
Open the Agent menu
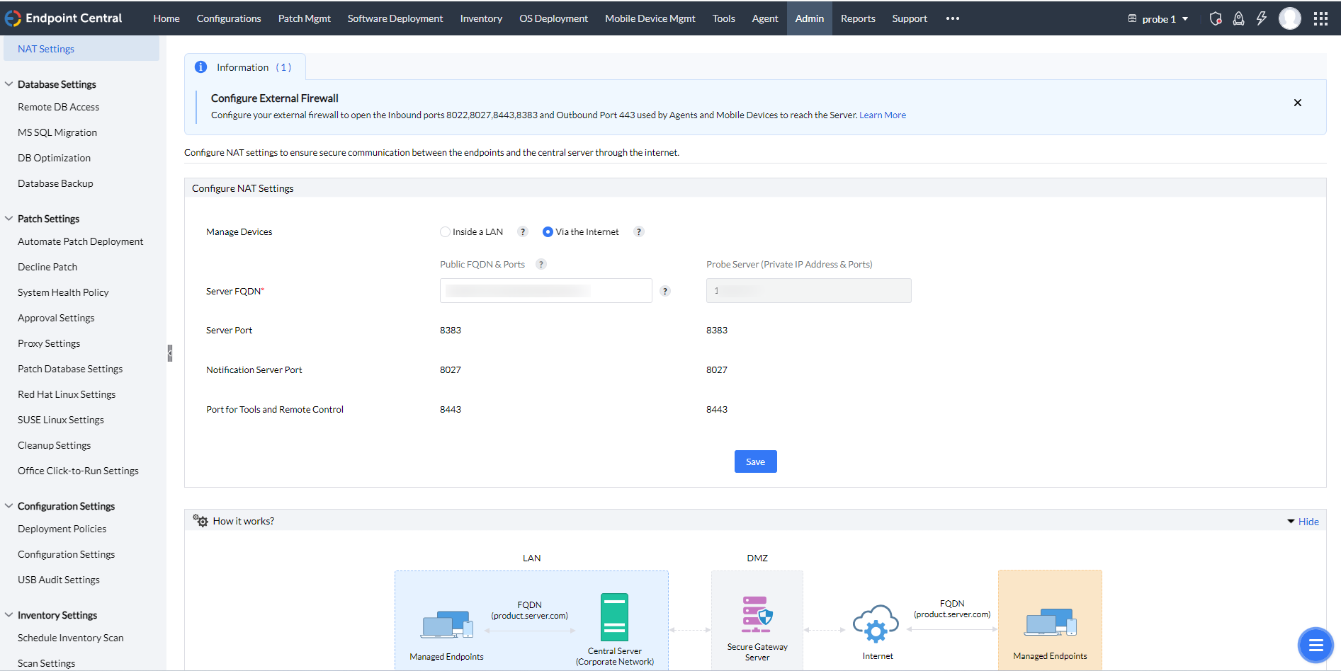click(x=765, y=18)
